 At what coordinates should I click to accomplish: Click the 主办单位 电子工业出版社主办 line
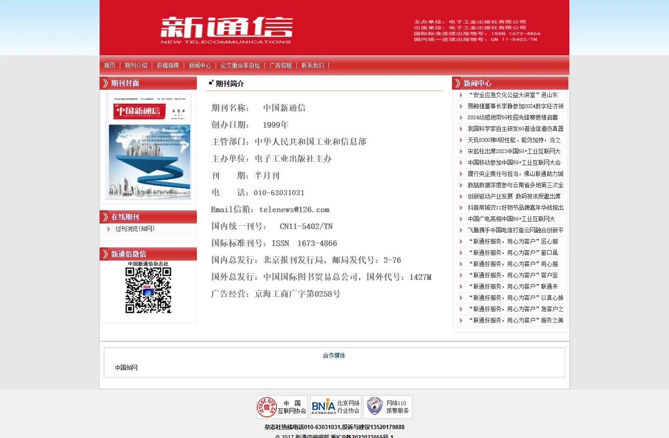click(272, 159)
